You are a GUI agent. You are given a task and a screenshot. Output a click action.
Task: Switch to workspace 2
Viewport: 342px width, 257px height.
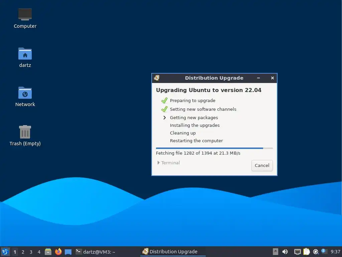[x=23, y=252]
